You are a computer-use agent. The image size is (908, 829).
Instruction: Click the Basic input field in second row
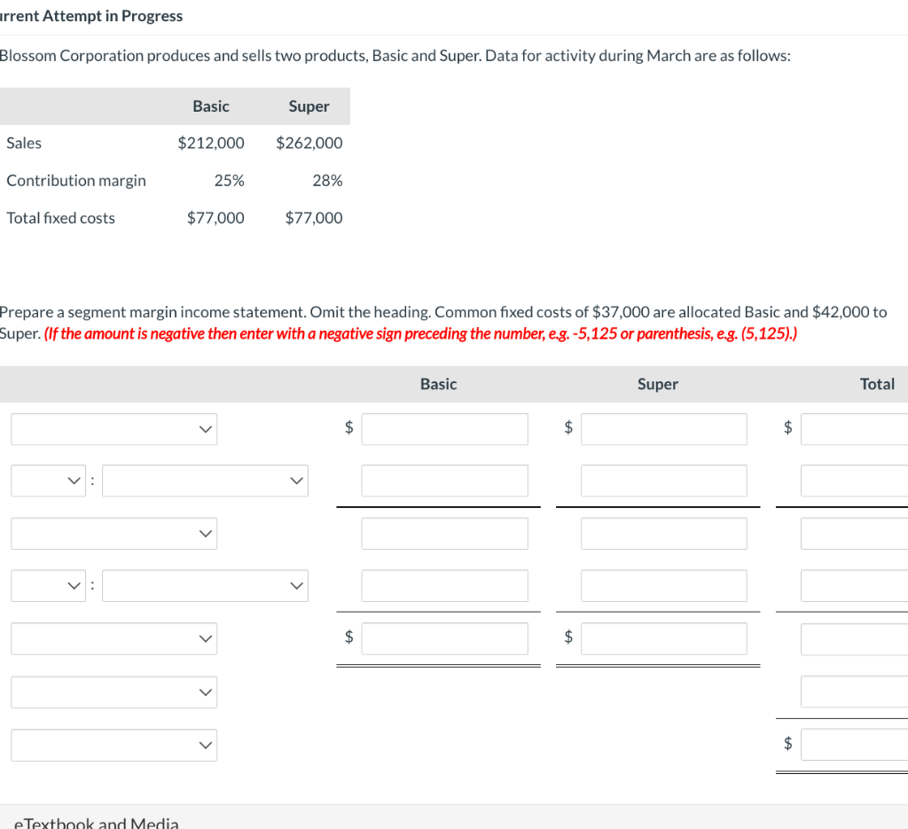click(445, 481)
